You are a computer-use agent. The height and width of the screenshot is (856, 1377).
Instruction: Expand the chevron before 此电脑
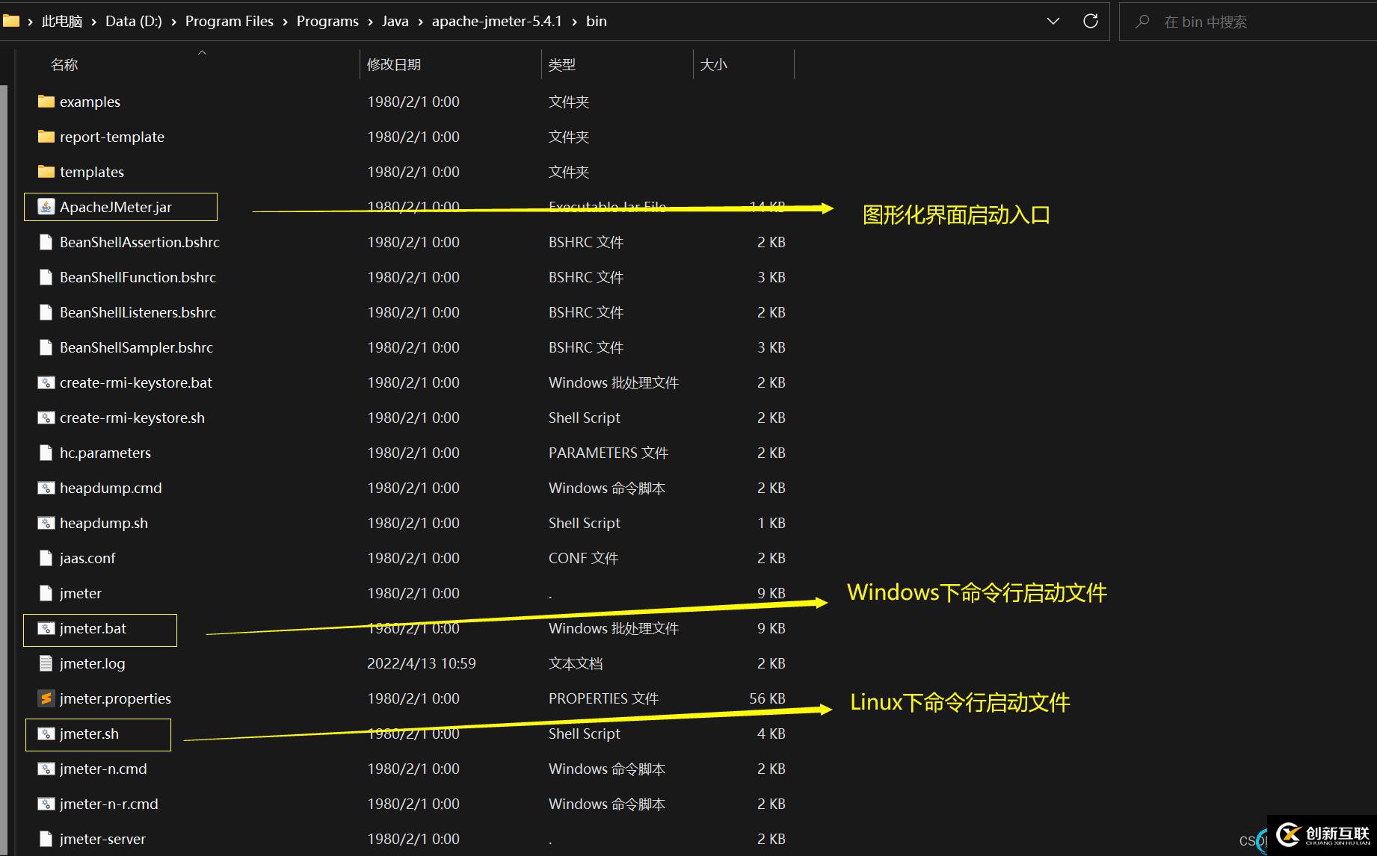[x=30, y=22]
